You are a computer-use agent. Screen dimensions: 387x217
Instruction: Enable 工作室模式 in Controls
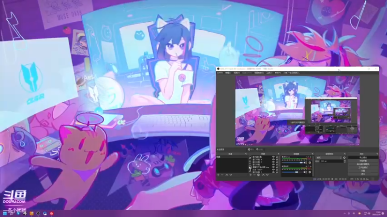pos(363,167)
